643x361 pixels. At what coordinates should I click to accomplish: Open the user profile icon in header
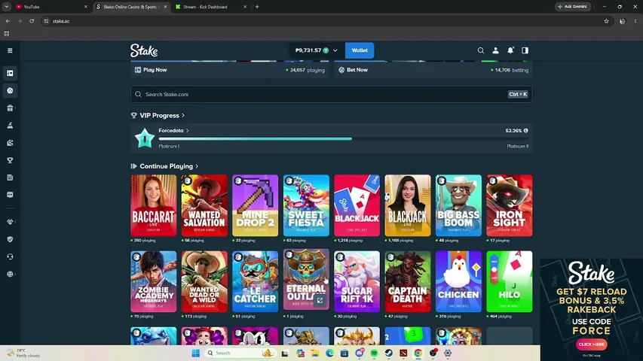click(x=495, y=50)
